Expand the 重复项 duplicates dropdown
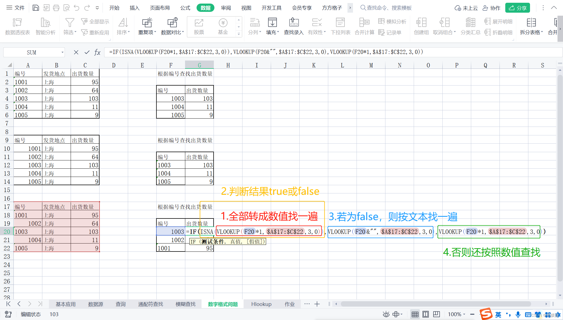The image size is (563, 320). pos(147,27)
